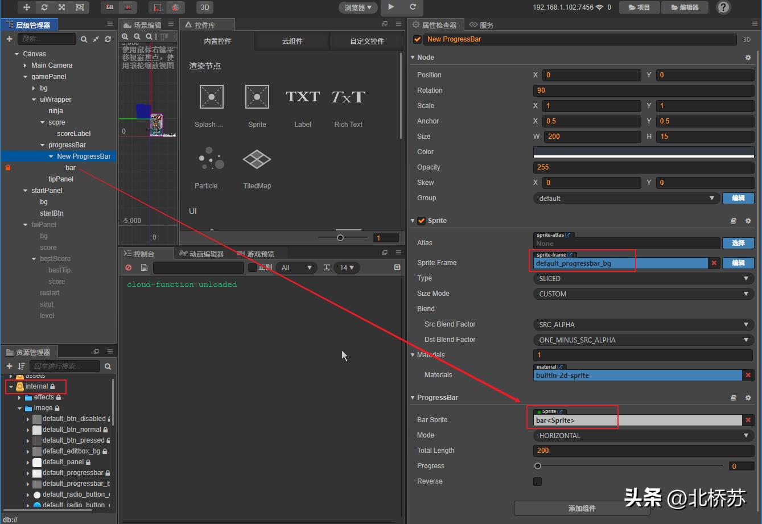Select the Rect transform tool
The width and height of the screenshot is (762, 524).
pyautogui.click(x=80, y=7)
